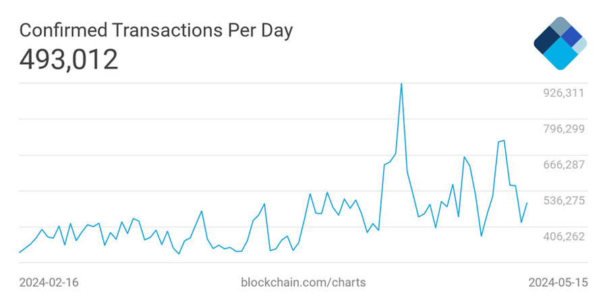Click the 493,012 current value
607x305 pixels.
[x=69, y=60]
